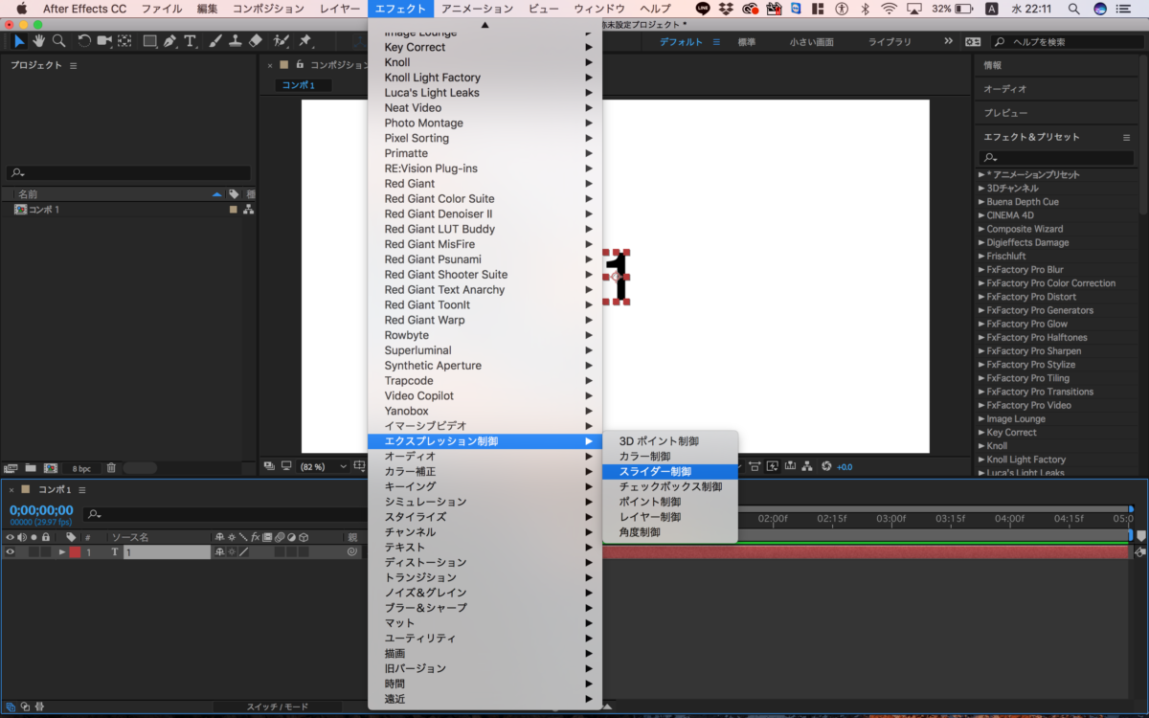This screenshot has width=1149, height=718.
Task: Select the Horizontal Type tool
Action: (x=191, y=41)
